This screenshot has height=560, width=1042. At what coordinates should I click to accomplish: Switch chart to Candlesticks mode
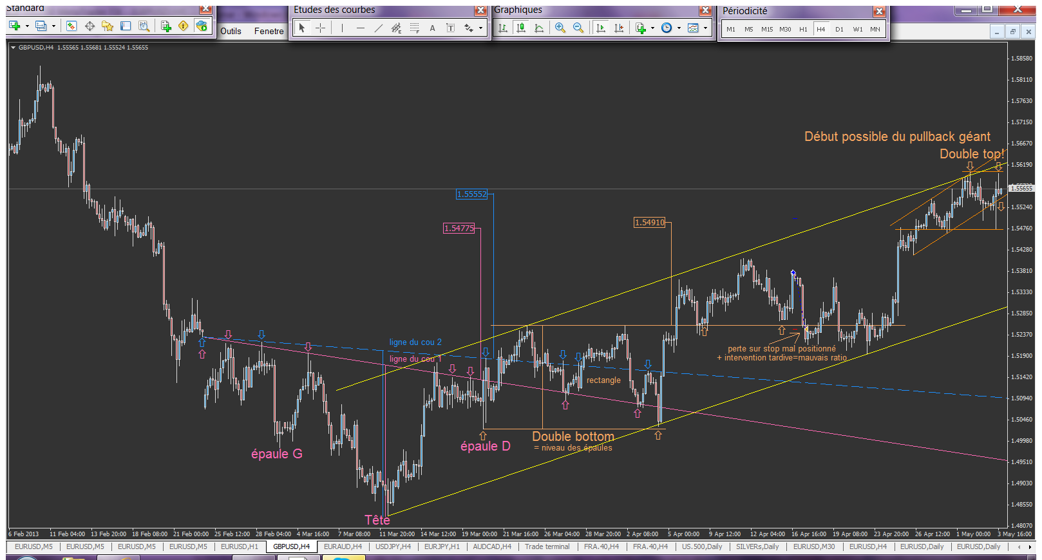(x=521, y=28)
